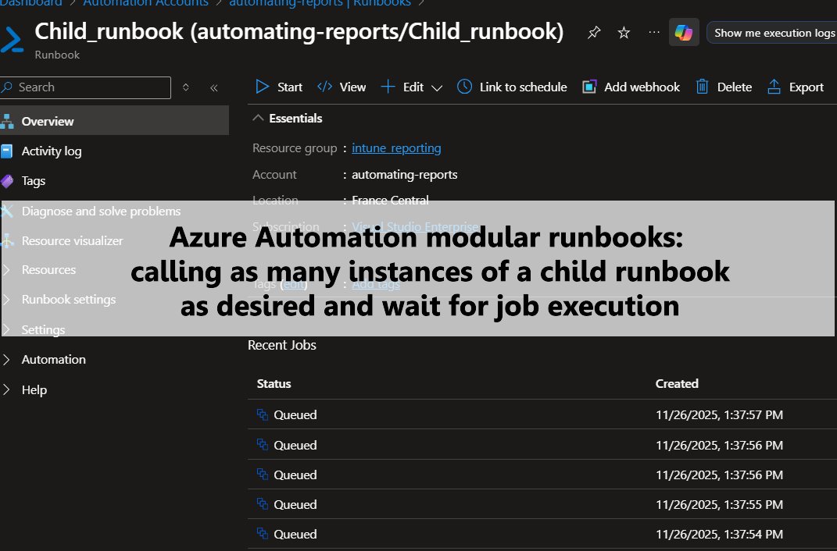Click the PowerShell runbook icon beside the title
This screenshot has width=837, height=551.
(12, 40)
